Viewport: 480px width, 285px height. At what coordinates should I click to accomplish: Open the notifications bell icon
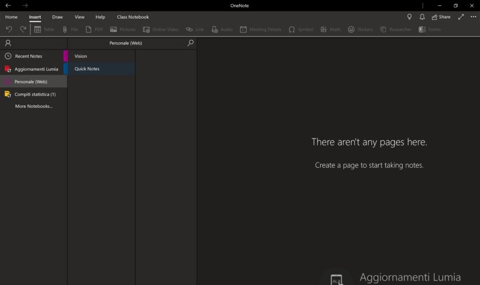tap(422, 17)
